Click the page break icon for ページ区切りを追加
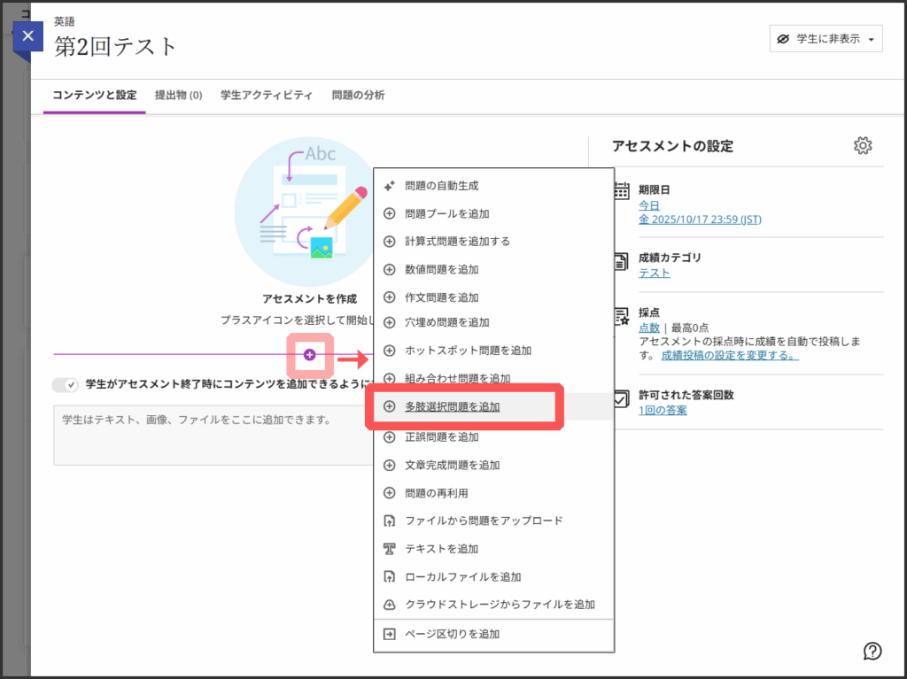 (x=389, y=634)
